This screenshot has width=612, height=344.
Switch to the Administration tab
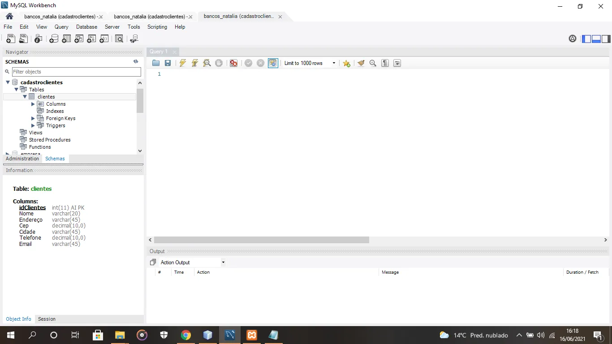(x=22, y=159)
